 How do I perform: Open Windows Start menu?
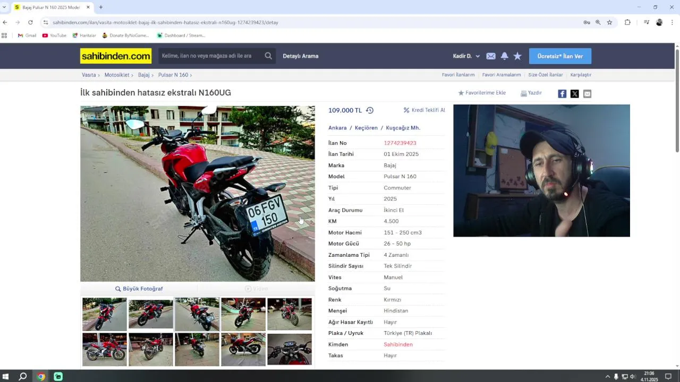pyautogui.click(x=6, y=377)
